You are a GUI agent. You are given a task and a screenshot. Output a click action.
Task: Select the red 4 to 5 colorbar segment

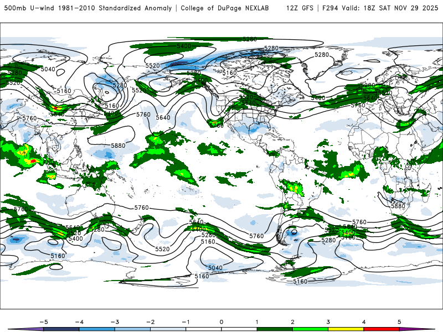click(x=382, y=329)
